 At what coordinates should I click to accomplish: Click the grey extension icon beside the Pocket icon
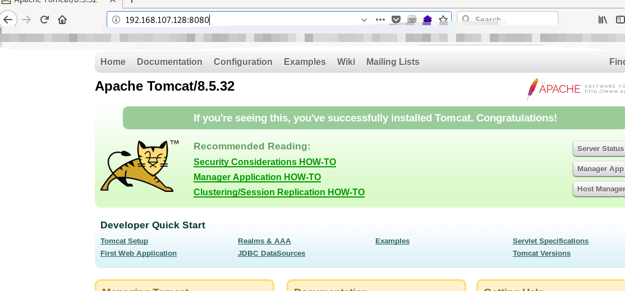[x=412, y=20]
